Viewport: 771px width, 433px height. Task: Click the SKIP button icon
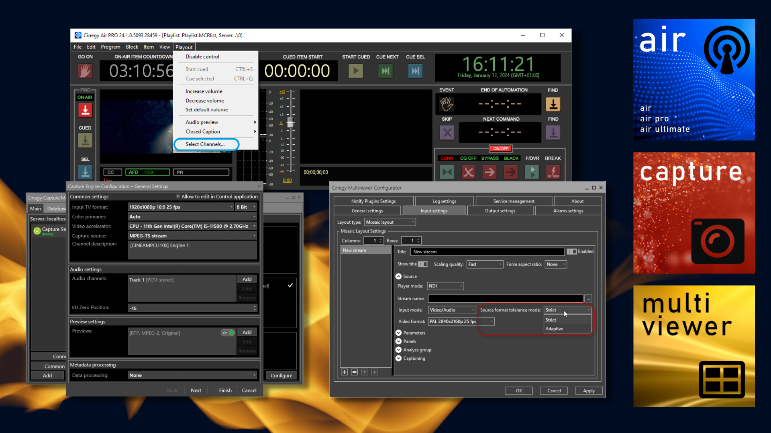click(447, 132)
